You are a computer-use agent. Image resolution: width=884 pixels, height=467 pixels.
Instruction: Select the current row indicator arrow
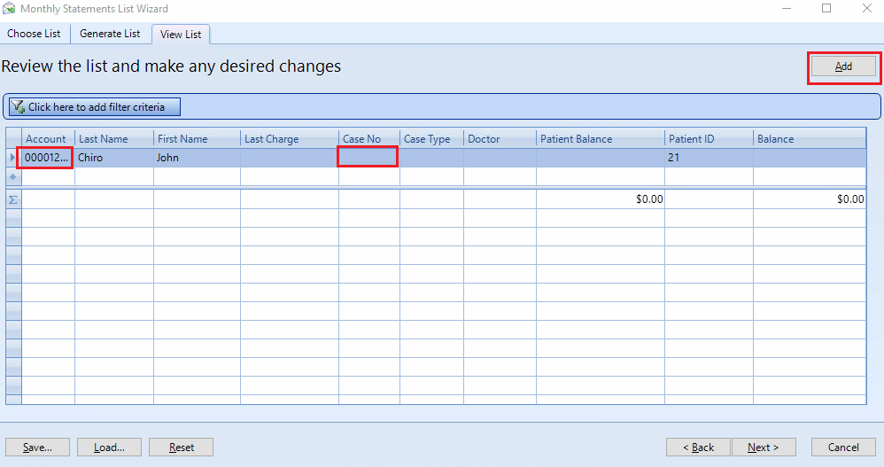pyautogui.click(x=13, y=158)
